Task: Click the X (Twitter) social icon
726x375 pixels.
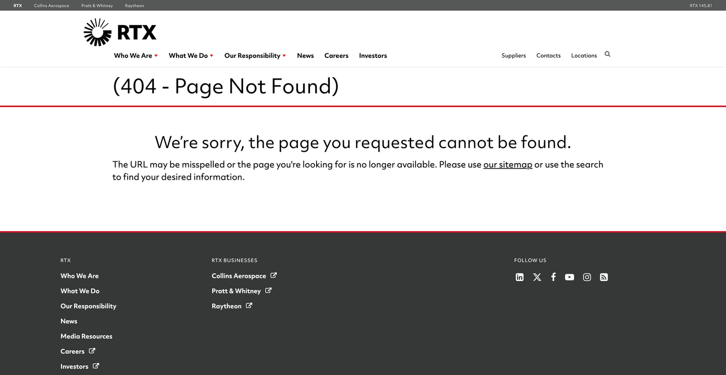Action: pyautogui.click(x=537, y=277)
